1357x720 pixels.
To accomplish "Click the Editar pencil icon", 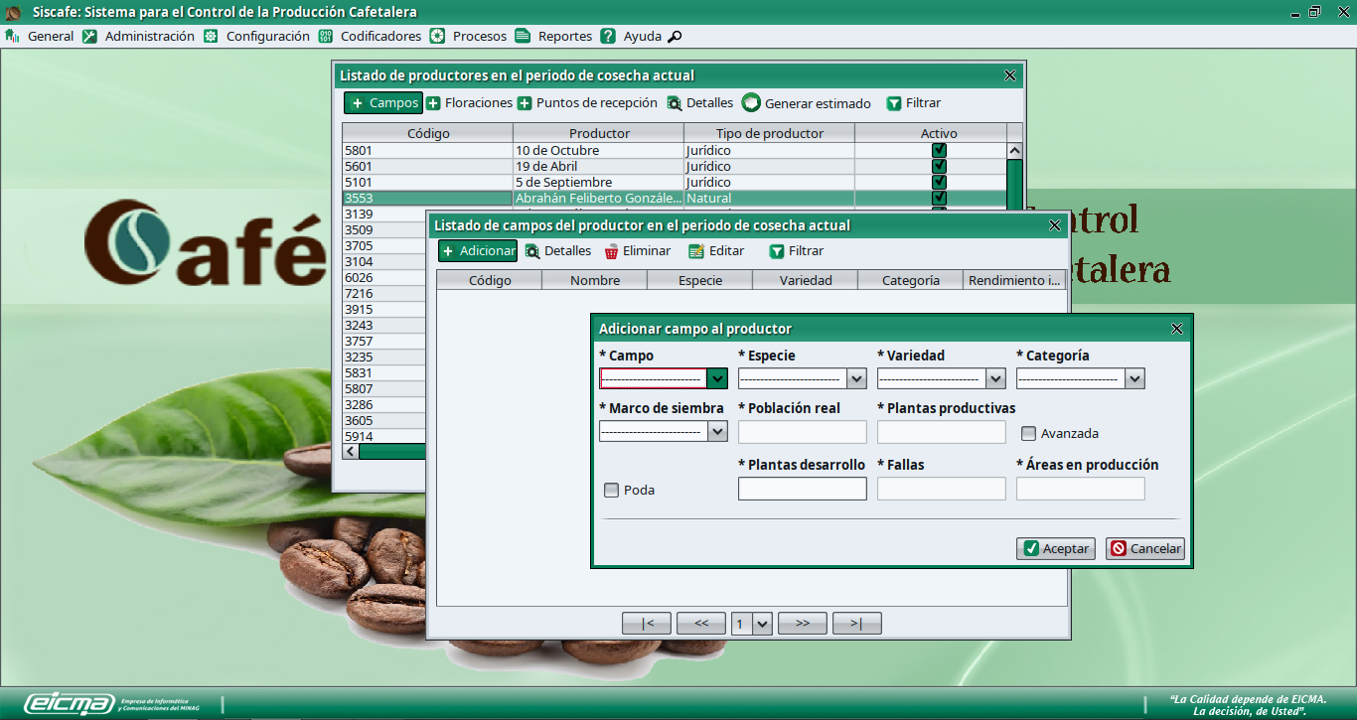I will (696, 251).
